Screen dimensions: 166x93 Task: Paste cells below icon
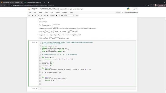click(x=41, y=16)
